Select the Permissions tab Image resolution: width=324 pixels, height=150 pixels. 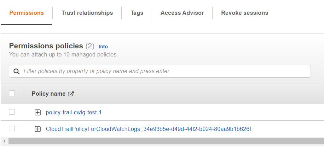(x=27, y=13)
